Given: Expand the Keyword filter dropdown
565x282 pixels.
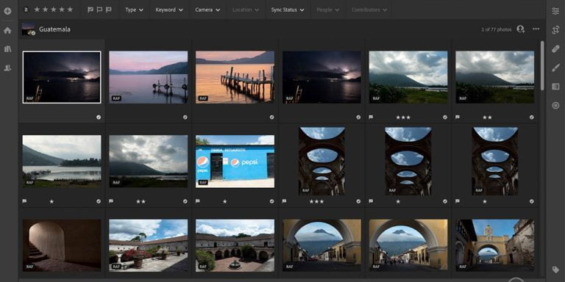Looking at the screenshot, I should coord(169,10).
